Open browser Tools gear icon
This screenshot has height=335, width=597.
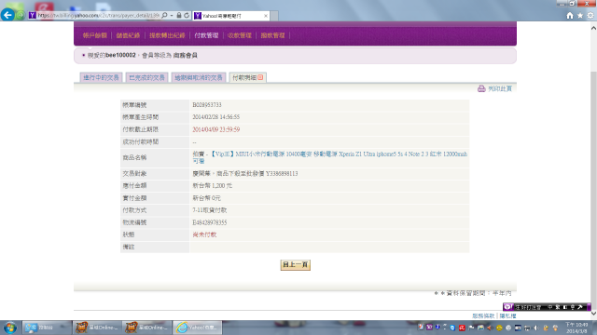pos(590,16)
